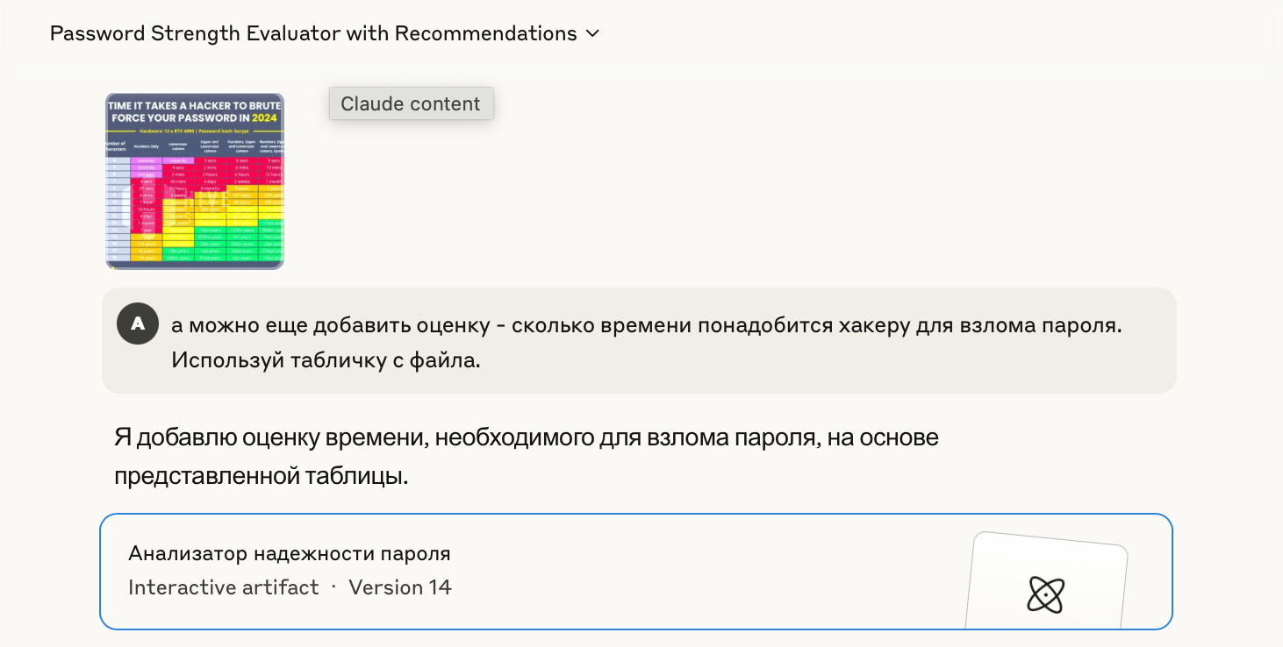Click the 2024 heading inside the attached image
This screenshot has height=647, width=1283.
tap(264, 117)
